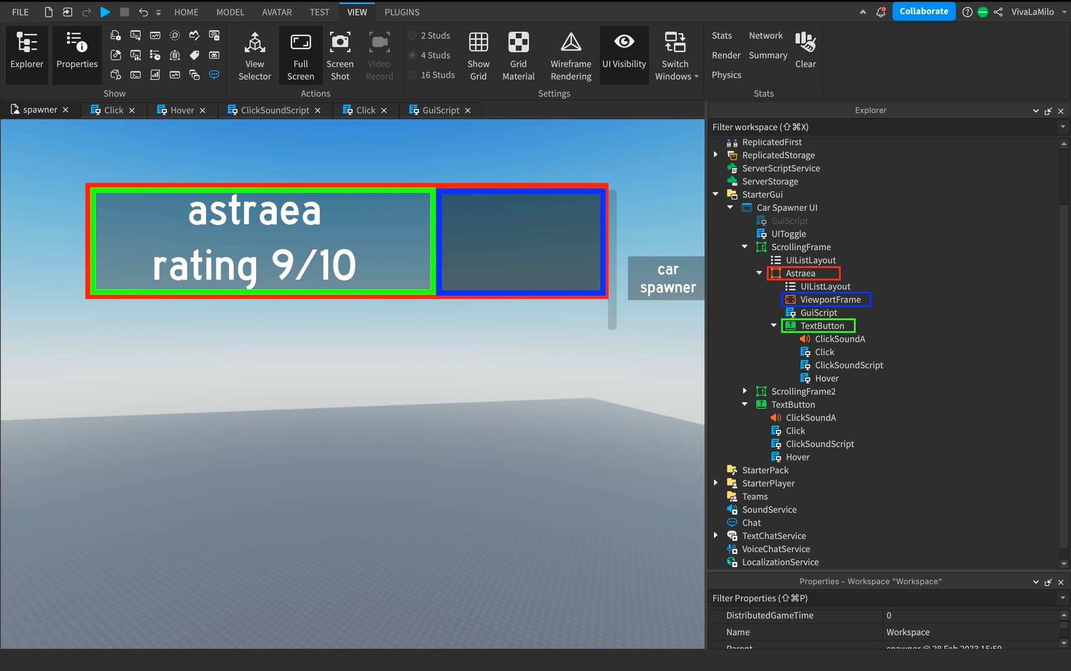The width and height of the screenshot is (1071, 671).
Task: Open the Render stats option
Action: click(x=726, y=55)
